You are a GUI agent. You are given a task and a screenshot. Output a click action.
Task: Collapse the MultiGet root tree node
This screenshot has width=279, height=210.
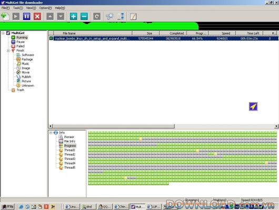(3, 33)
